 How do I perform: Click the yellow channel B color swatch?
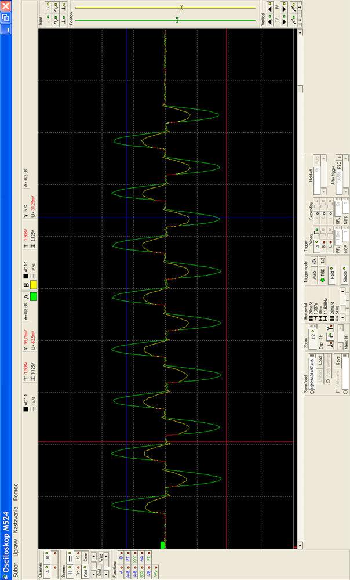click(x=33, y=285)
